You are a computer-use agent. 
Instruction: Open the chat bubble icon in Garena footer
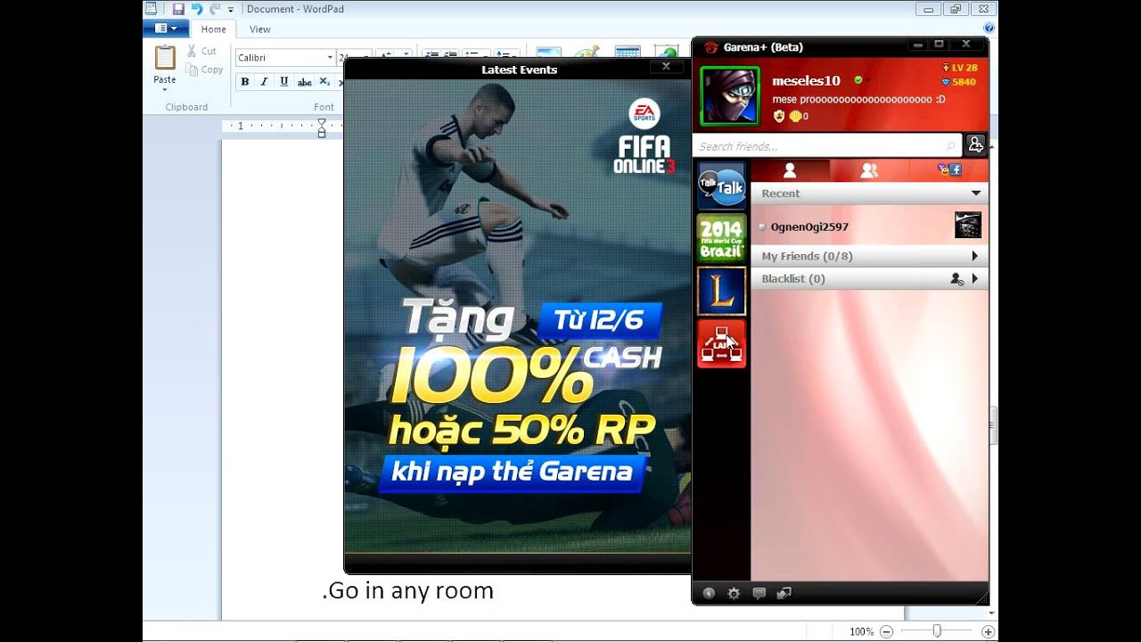tap(759, 593)
